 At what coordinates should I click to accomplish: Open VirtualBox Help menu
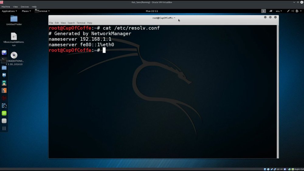pos(34,7)
